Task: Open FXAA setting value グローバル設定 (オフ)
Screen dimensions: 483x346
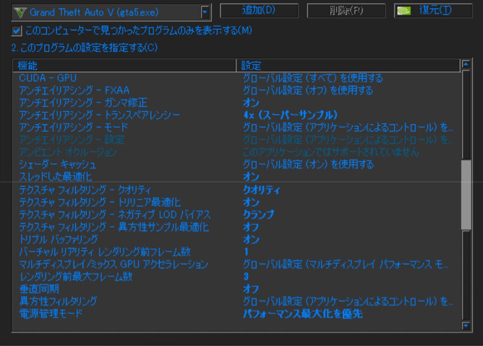Action: coord(308,90)
